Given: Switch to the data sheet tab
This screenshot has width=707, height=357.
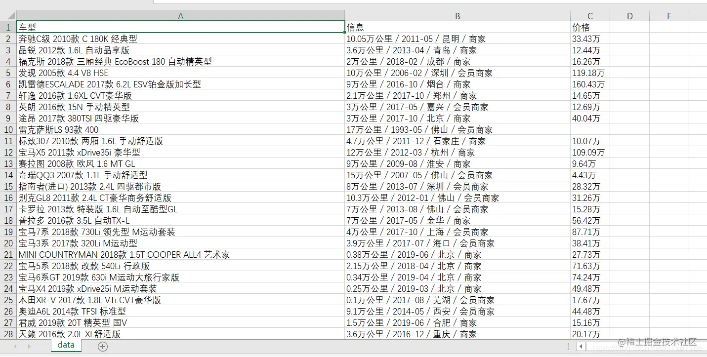Looking at the screenshot, I should [x=66, y=345].
